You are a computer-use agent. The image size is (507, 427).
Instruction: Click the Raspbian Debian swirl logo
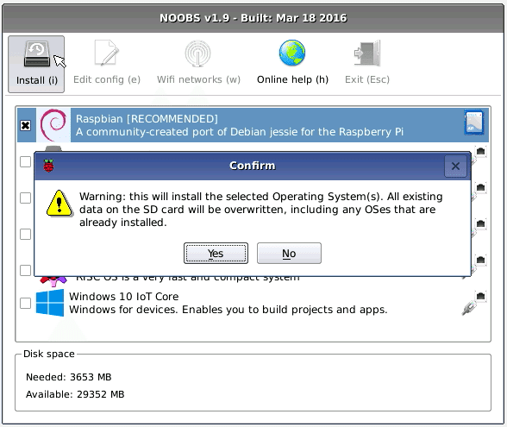53,125
